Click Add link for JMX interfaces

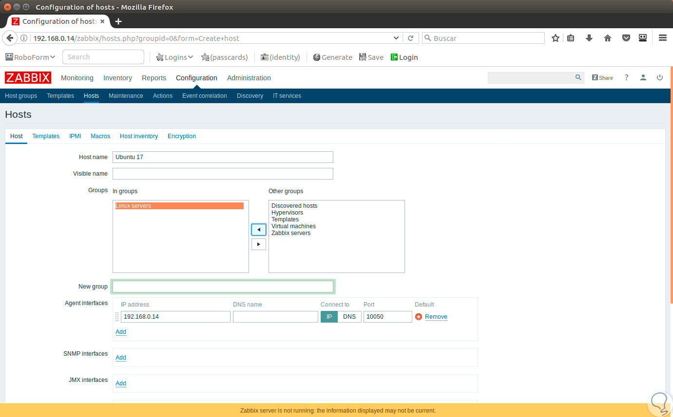click(x=121, y=383)
